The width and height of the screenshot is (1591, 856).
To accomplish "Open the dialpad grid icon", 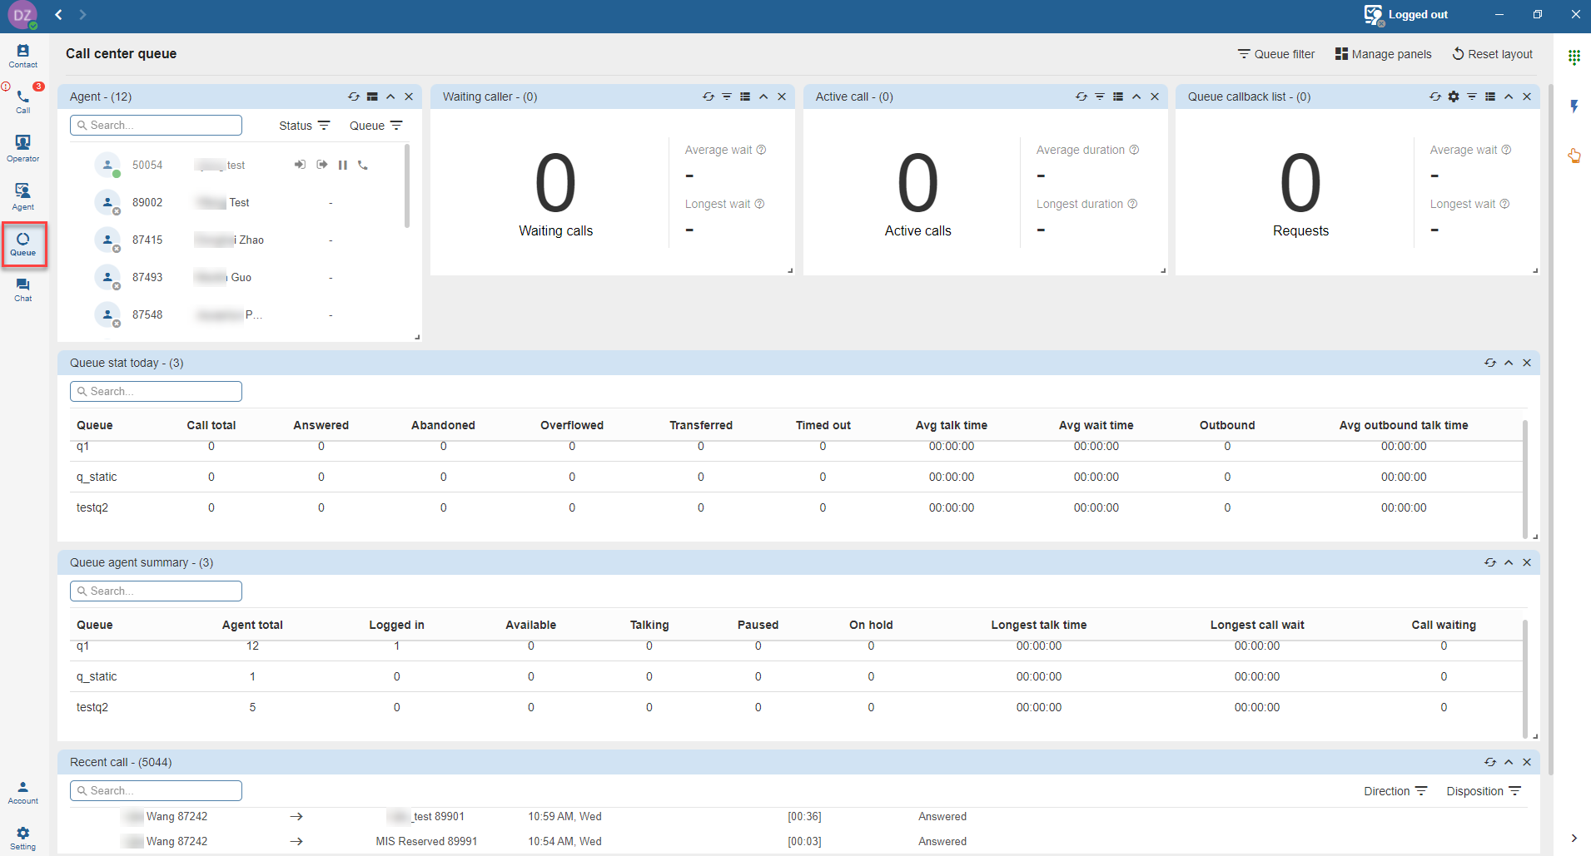I will coord(1574,57).
